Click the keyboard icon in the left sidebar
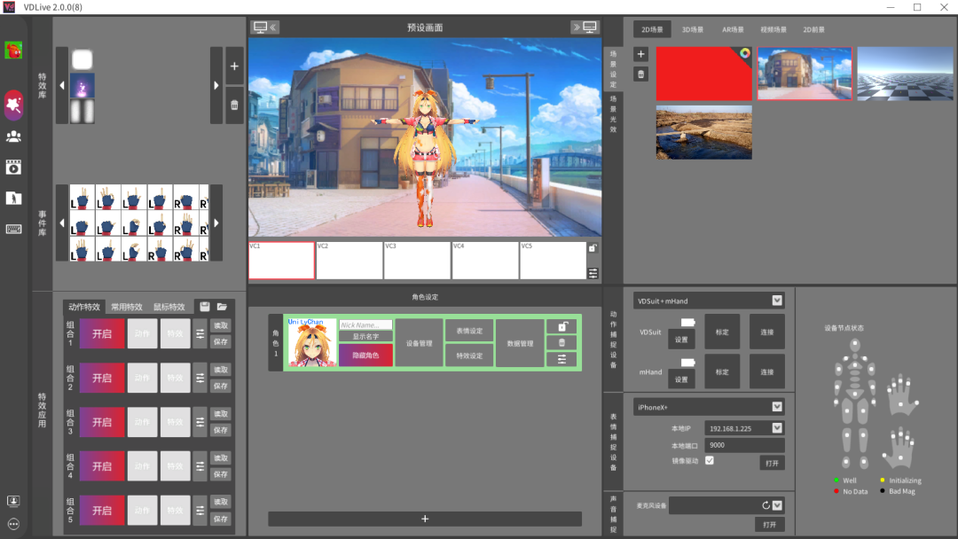958x539 pixels. [x=13, y=229]
